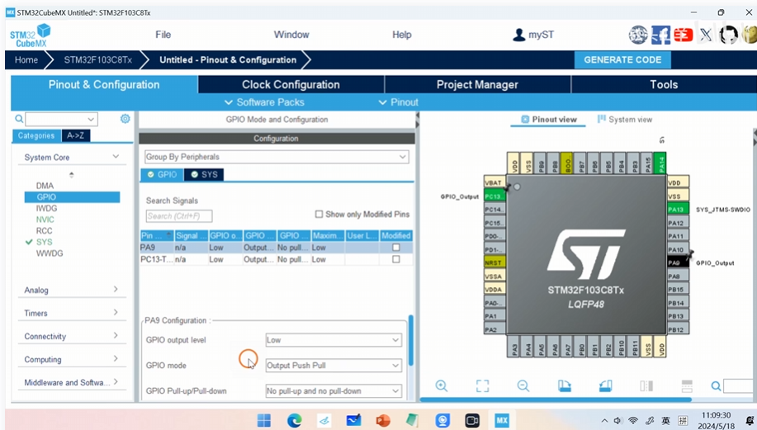The height and width of the screenshot is (430, 757).
Task: Enable Show only Modified Pins
Action: click(319, 214)
